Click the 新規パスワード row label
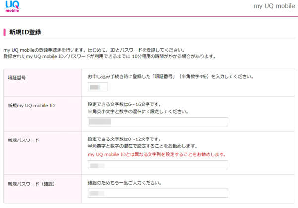This screenshot has width=298, height=208. coord(23,140)
